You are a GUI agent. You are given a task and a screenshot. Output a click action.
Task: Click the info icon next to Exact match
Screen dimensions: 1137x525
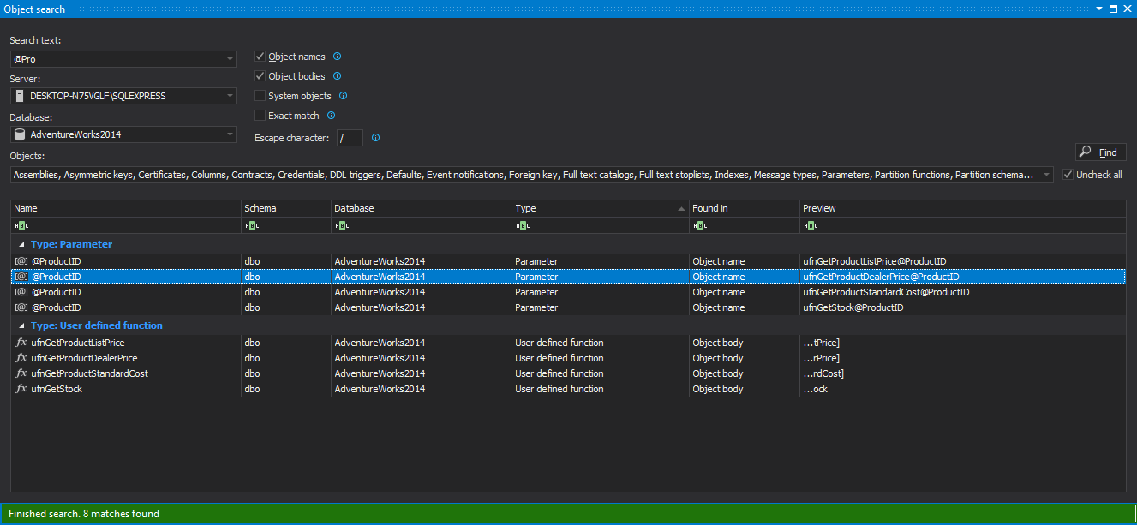pyautogui.click(x=331, y=115)
